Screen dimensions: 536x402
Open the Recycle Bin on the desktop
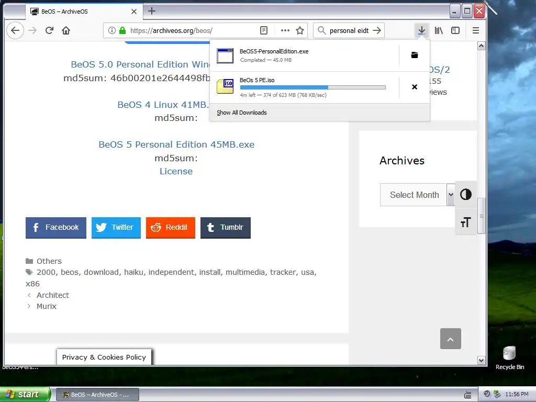click(509, 358)
